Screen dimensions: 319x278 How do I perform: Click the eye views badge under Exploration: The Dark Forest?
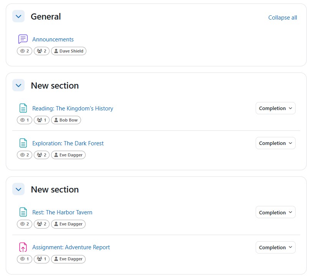point(25,155)
